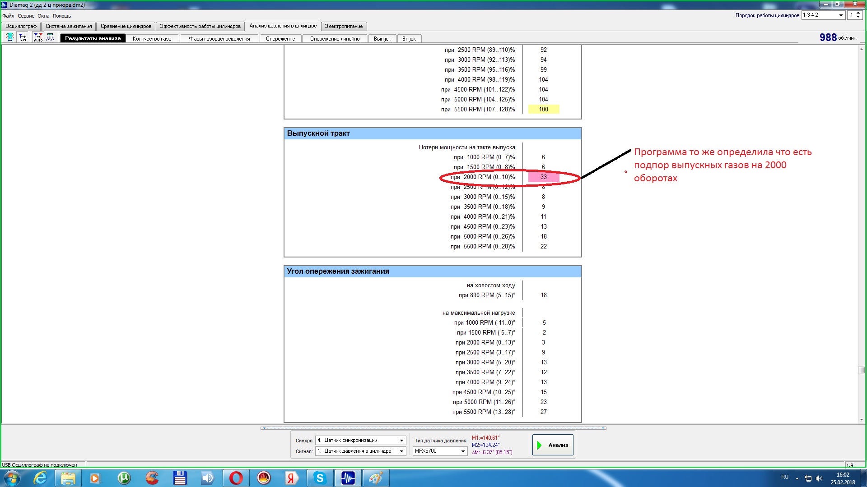
Task: Open Yandex from the taskbar
Action: (292, 478)
